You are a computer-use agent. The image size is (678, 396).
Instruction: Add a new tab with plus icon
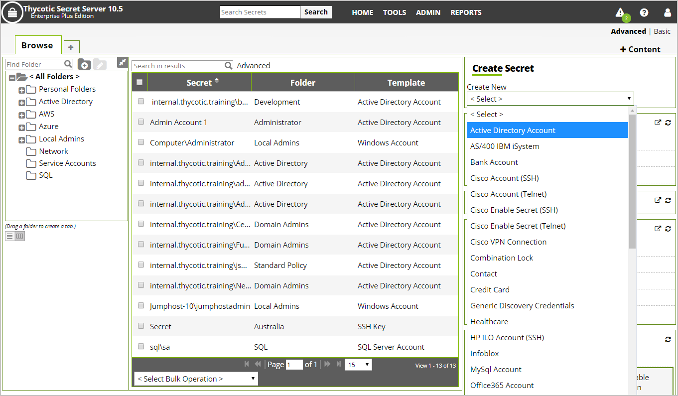(x=71, y=47)
